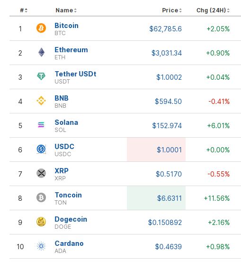
Task: Sort table by Price column
Action: [x=172, y=10]
